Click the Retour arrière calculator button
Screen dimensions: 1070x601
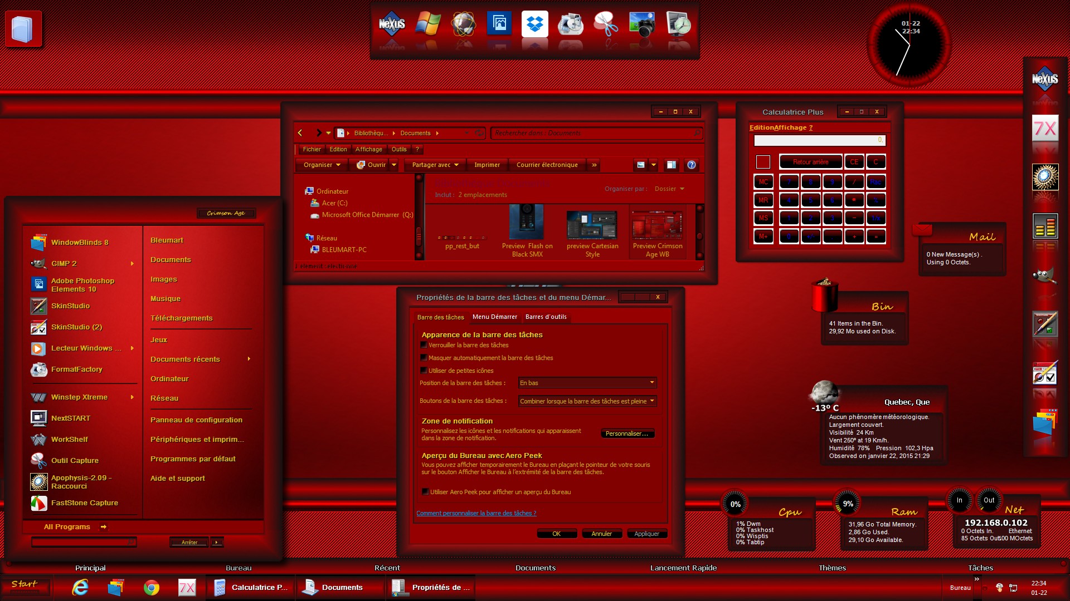point(810,162)
